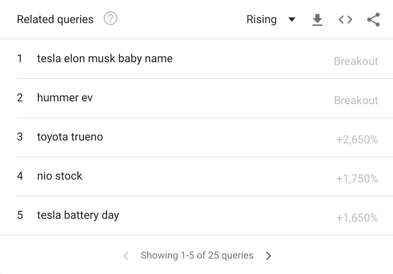This screenshot has width=393, height=274.
Task: Select the tesla battery day query
Action: (x=78, y=215)
